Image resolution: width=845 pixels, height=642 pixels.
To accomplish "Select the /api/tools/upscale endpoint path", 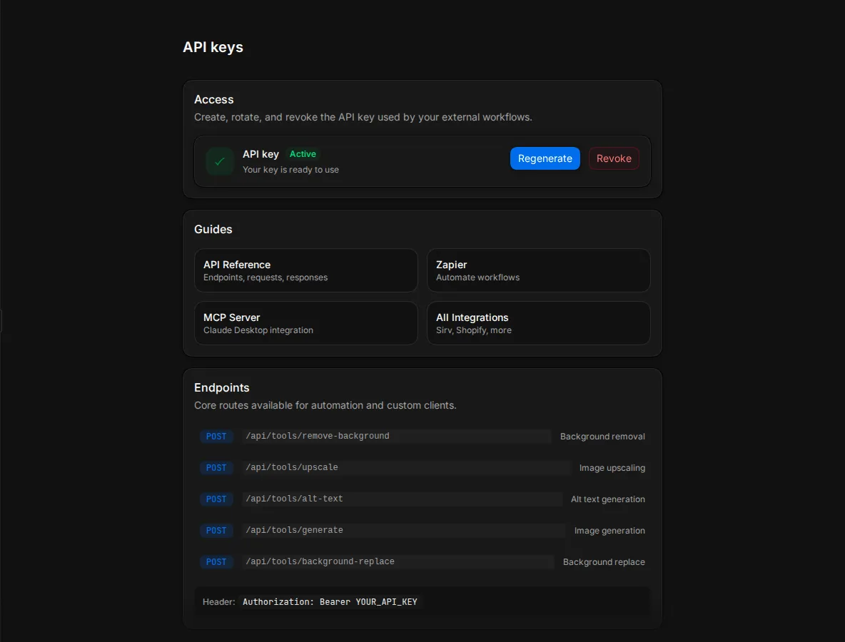I will (x=406, y=467).
